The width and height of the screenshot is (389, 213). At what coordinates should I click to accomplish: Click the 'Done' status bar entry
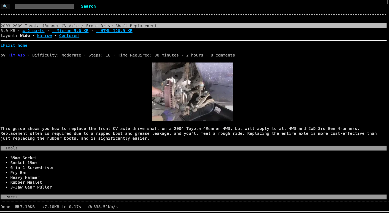5,207
